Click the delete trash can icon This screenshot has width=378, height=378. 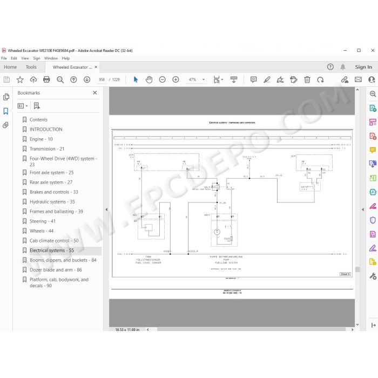[307, 79]
